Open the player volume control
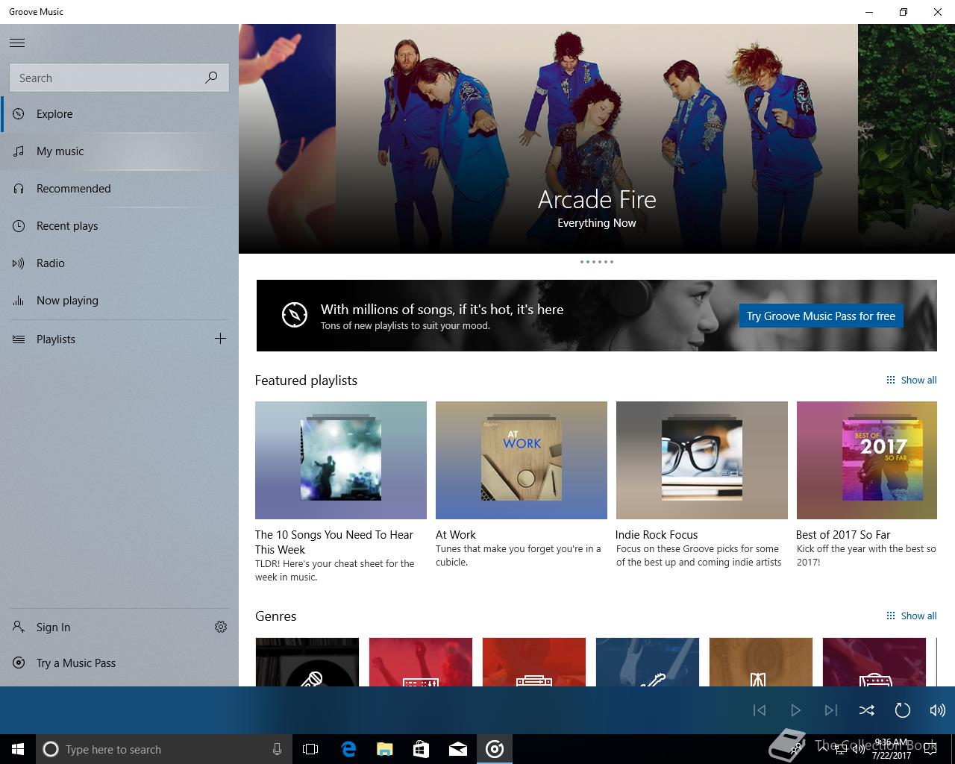Viewport: 955px width, 764px height. (x=938, y=710)
